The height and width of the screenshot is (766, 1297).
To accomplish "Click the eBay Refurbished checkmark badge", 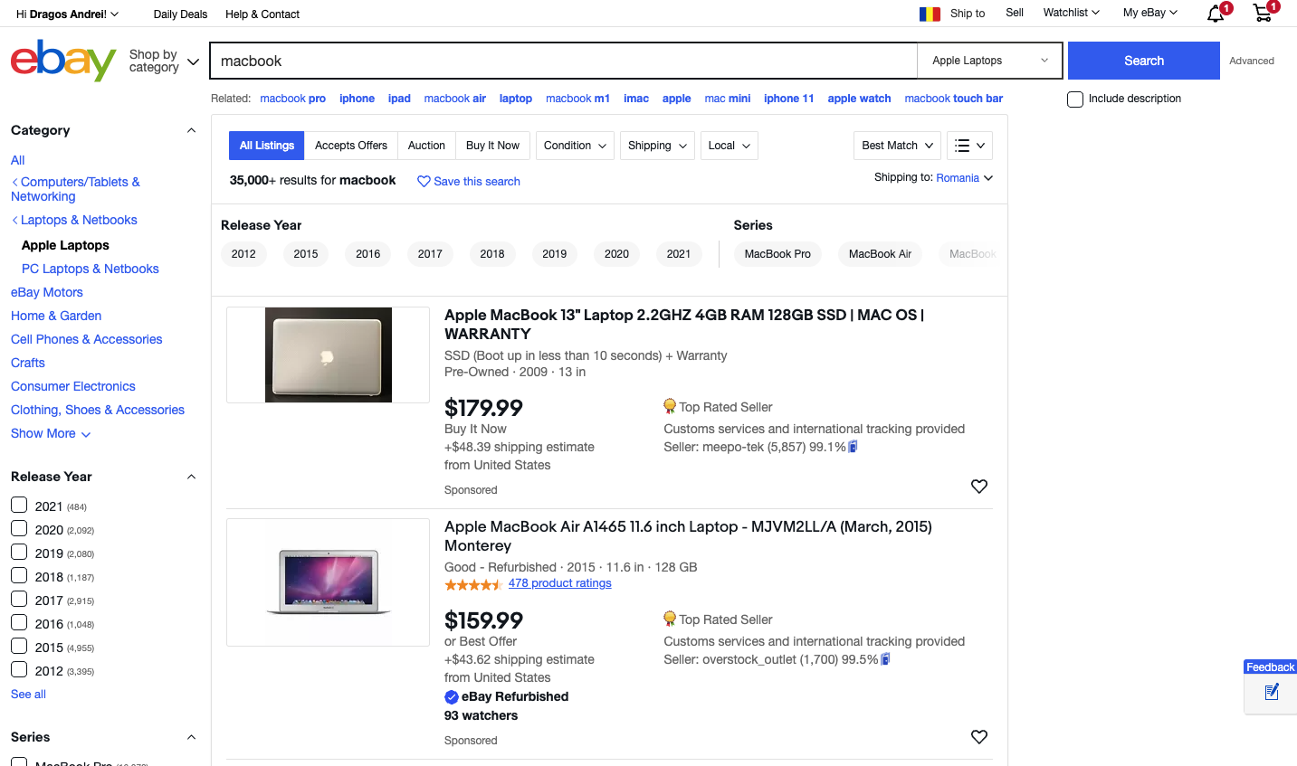I will click(x=452, y=696).
